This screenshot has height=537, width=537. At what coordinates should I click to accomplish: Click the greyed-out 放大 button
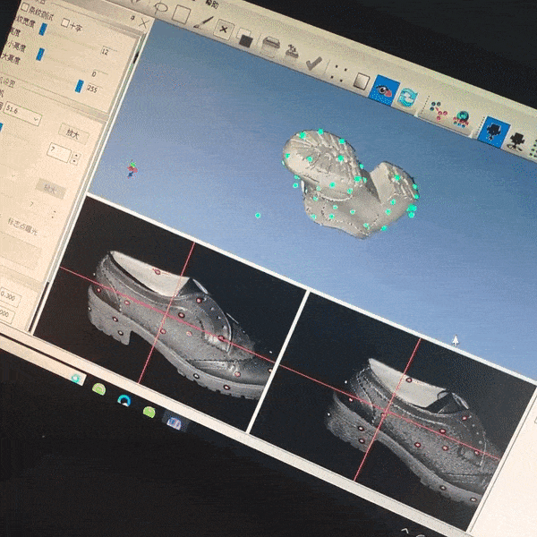(50, 188)
